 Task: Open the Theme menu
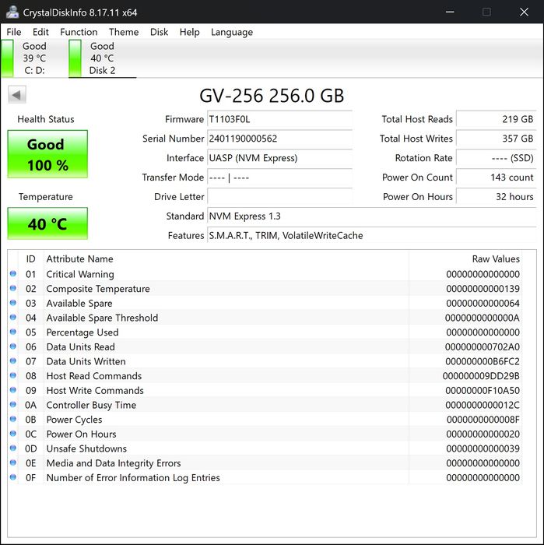click(x=124, y=32)
